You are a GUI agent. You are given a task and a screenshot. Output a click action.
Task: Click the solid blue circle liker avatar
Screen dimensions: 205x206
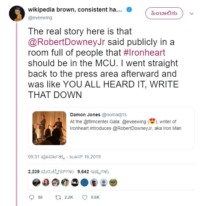coord(84,182)
